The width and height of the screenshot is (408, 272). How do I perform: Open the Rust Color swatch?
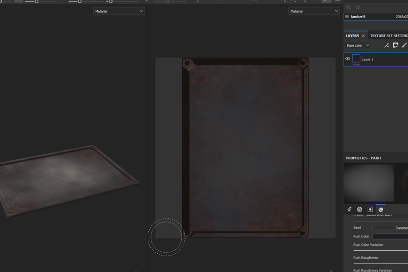(x=390, y=236)
